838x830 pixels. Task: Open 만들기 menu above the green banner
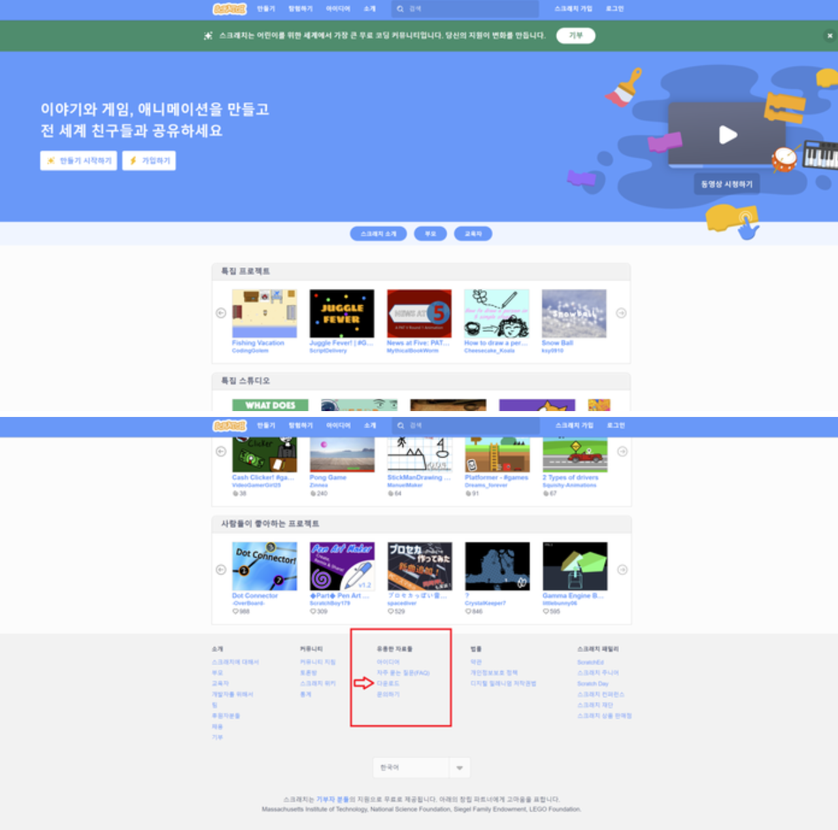pos(266,8)
